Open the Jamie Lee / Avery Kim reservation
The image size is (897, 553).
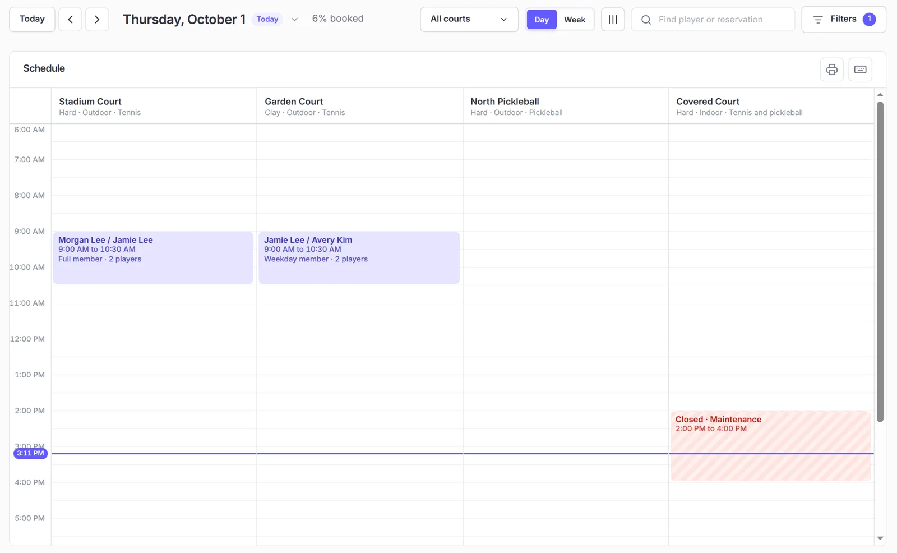pyautogui.click(x=359, y=257)
